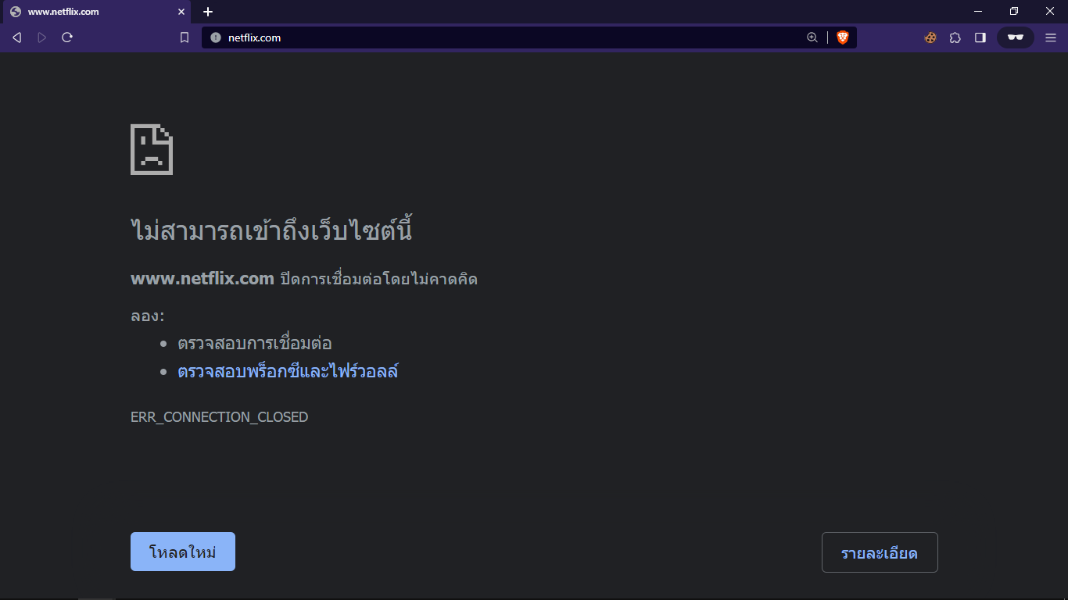Open the hamburger main menu
Viewport: 1068px width, 600px height.
1051,37
